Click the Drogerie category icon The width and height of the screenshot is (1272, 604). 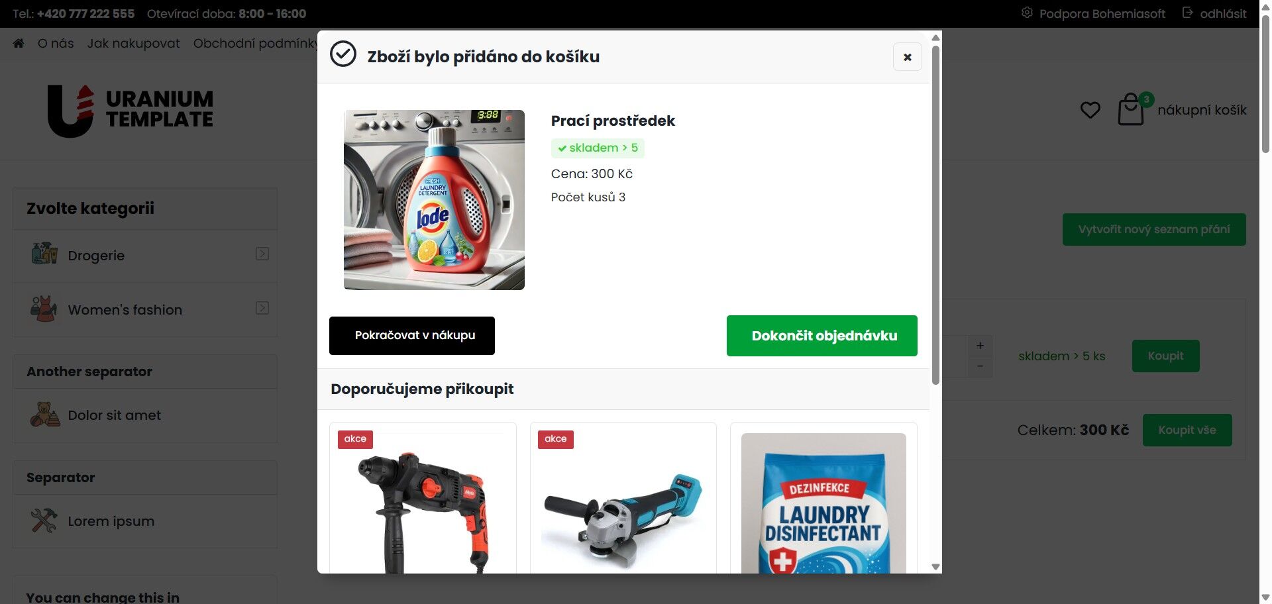(44, 255)
